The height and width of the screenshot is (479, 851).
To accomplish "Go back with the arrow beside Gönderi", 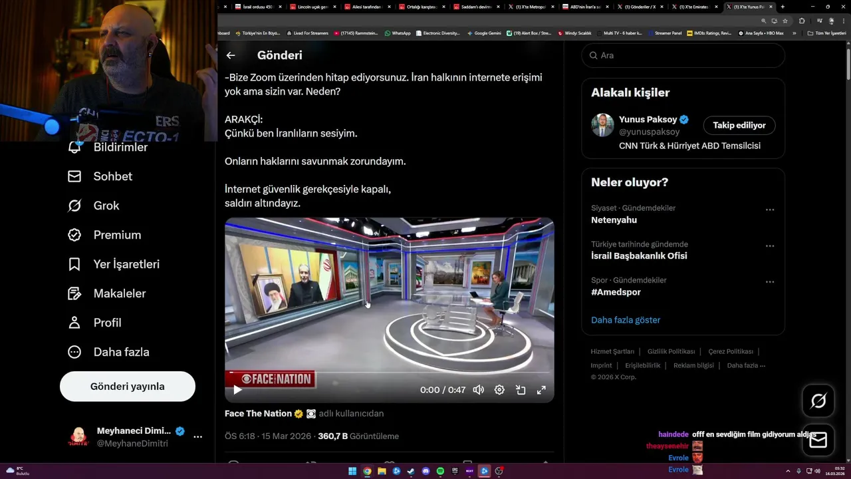I will point(231,55).
